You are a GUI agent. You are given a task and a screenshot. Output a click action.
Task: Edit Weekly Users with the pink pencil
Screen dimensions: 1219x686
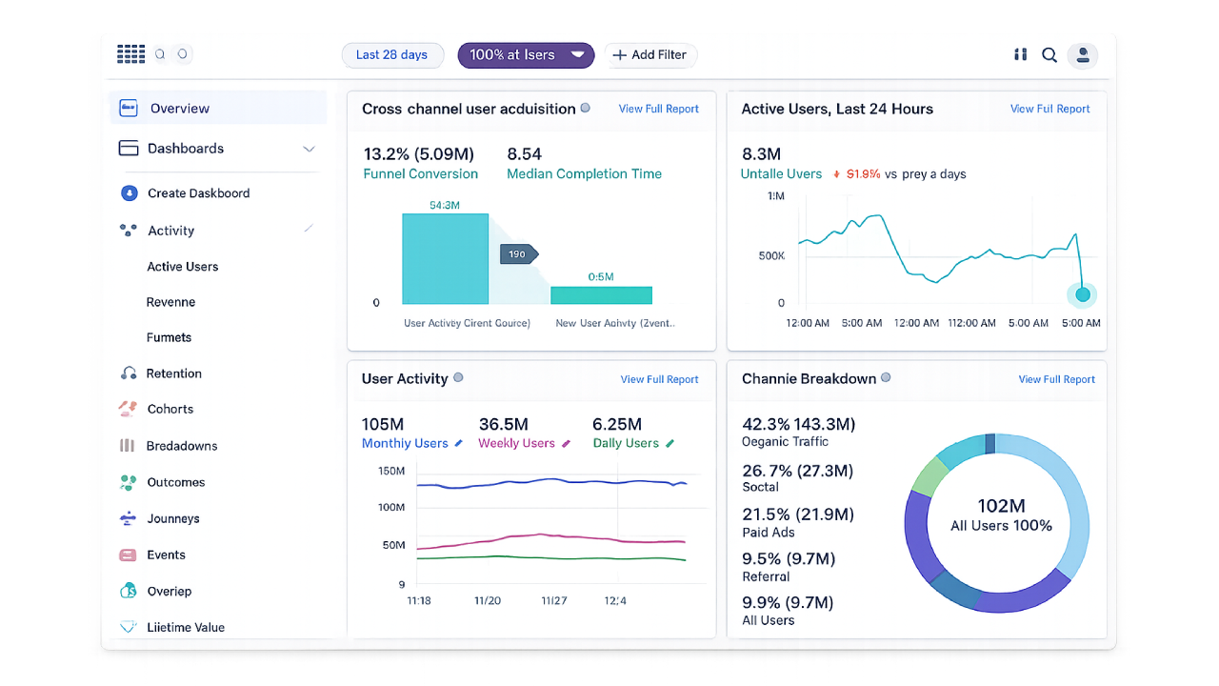(566, 443)
